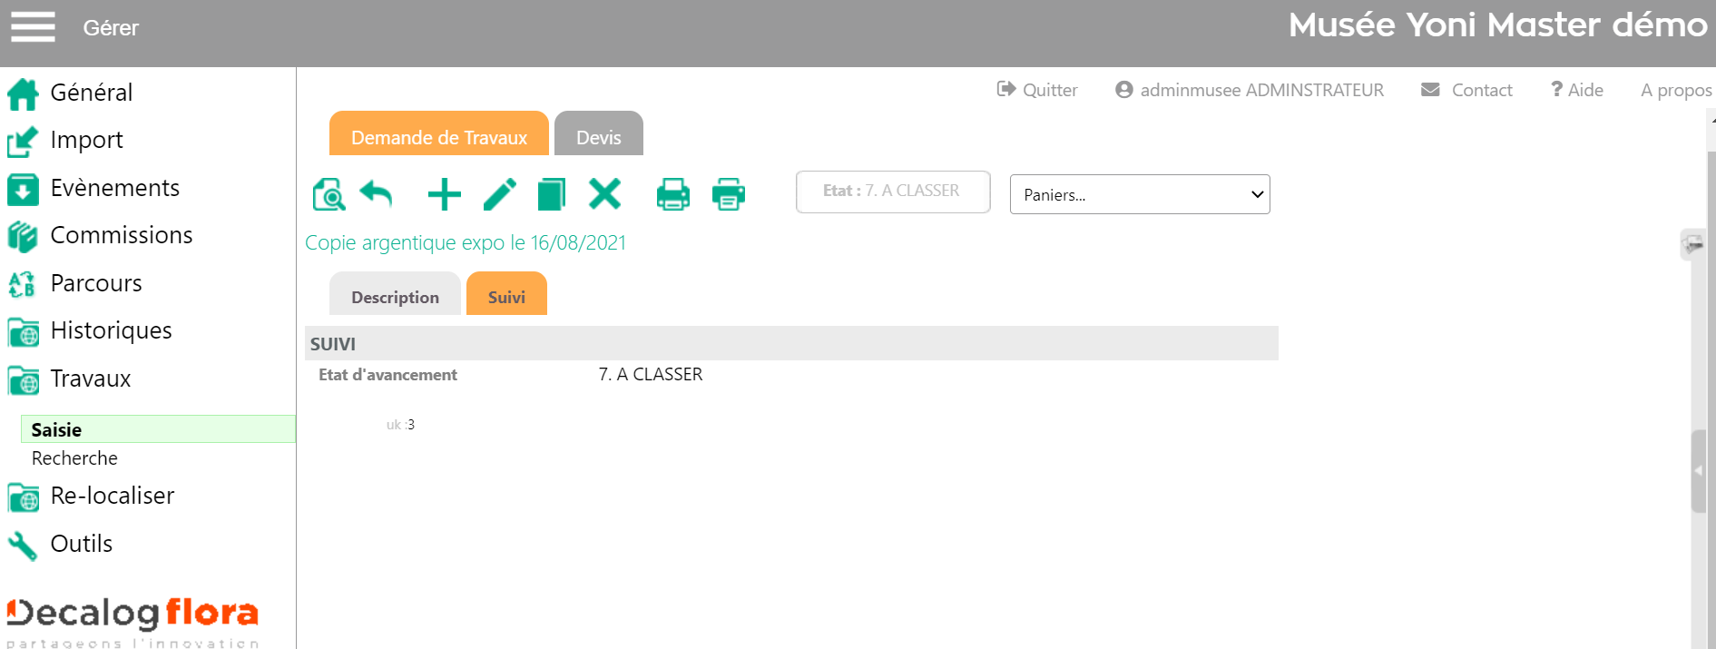Open the Paniers dropdown

click(1139, 194)
